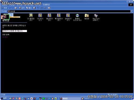
Task: Expand the address bar dropdown arrow
Action: click(x=131, y=11)
